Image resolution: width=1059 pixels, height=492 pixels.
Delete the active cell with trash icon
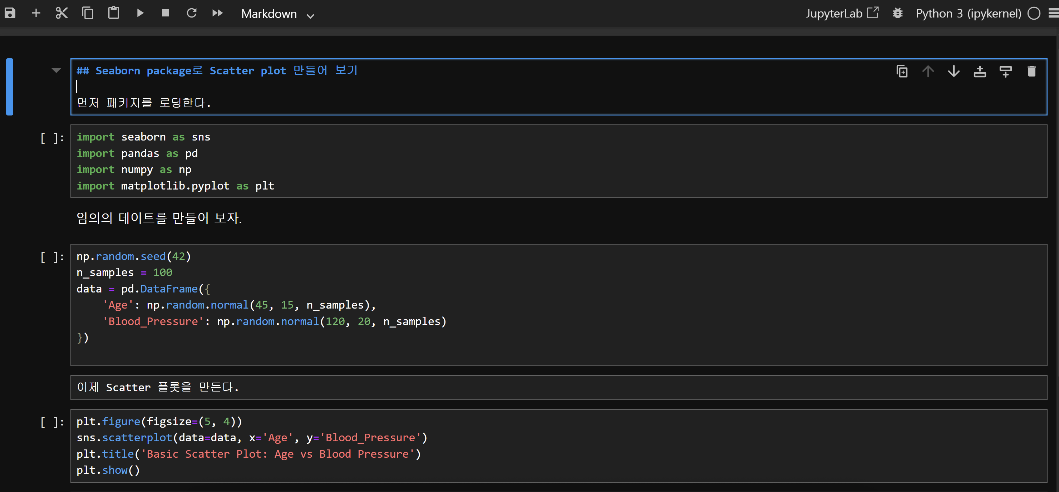[1031, 72]
